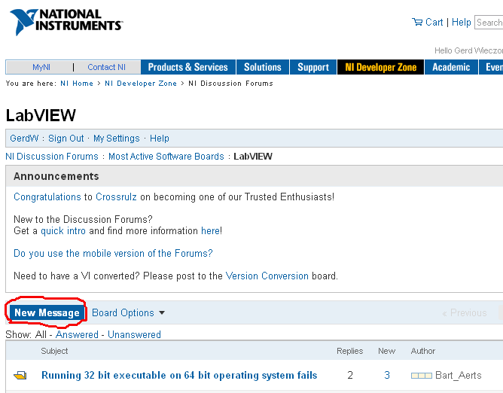Click the Announcements heading

coord(56,176)
